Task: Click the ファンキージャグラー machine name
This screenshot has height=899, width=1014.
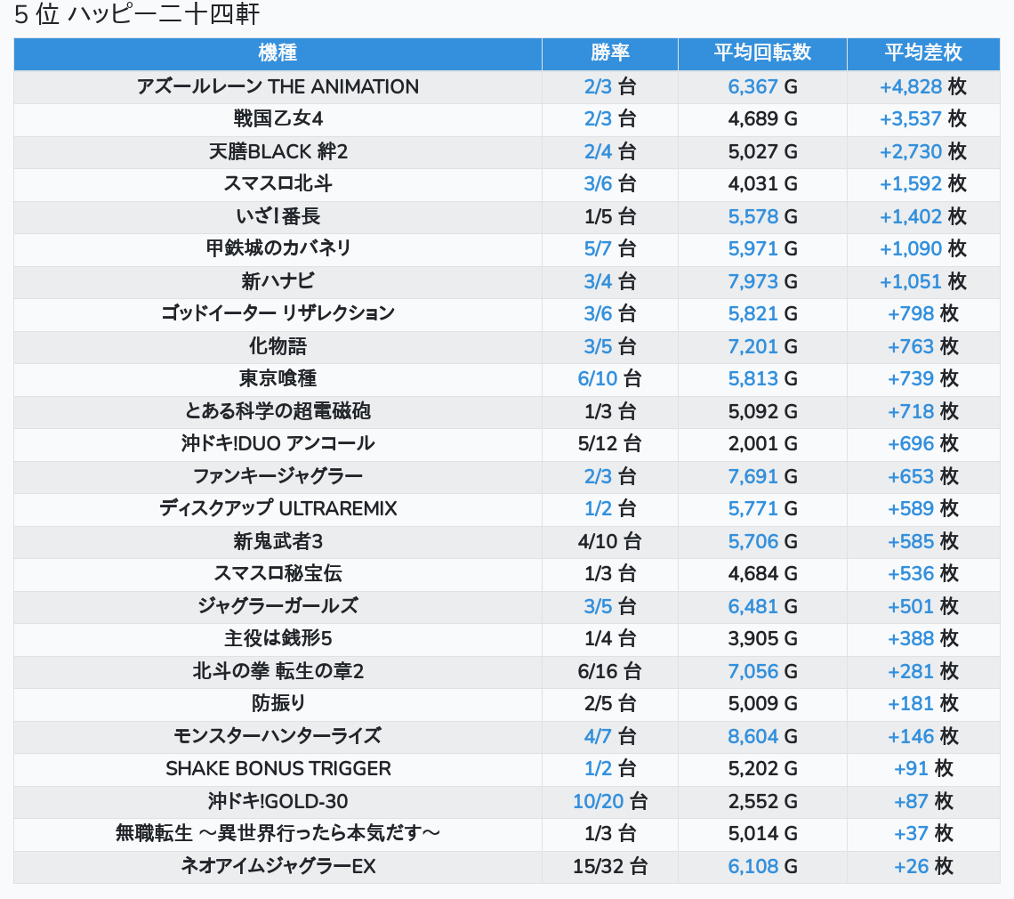Action: (278, 477)
